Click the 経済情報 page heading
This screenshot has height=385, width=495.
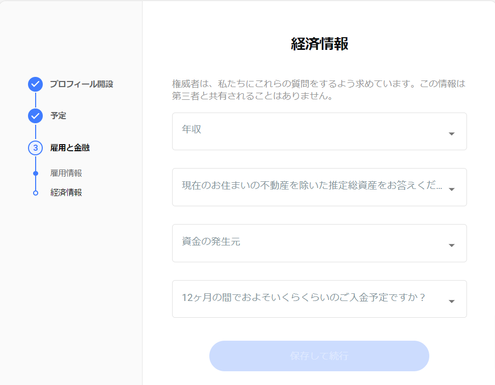coord(319,43)
